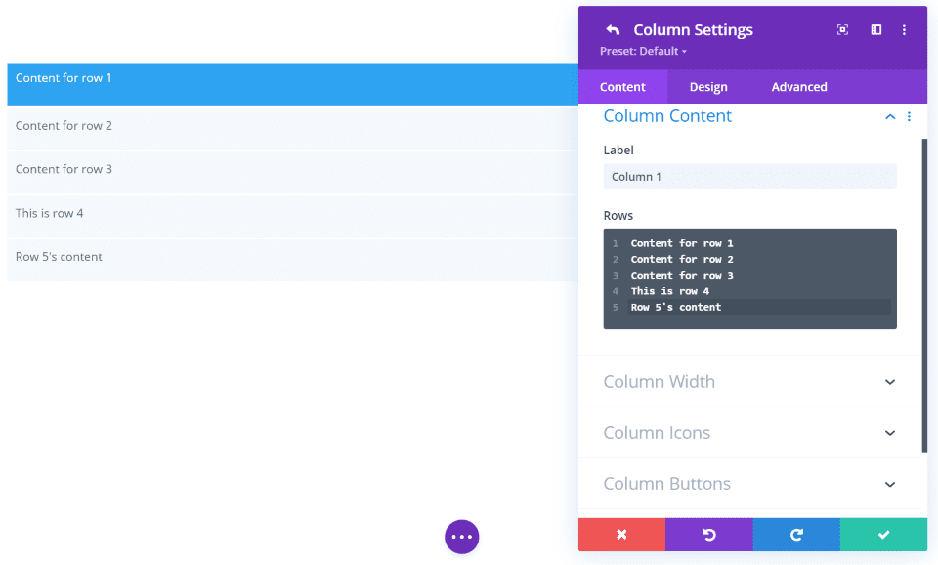Click the back arrow in Column Settings header
Image resolution: width=938 pixels, height=565 pixels.
tap(612, 29)
